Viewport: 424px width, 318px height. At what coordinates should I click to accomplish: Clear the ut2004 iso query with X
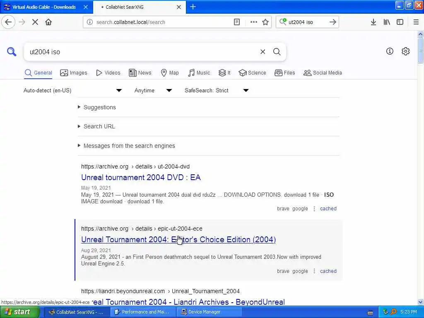[x=263, y=52]
